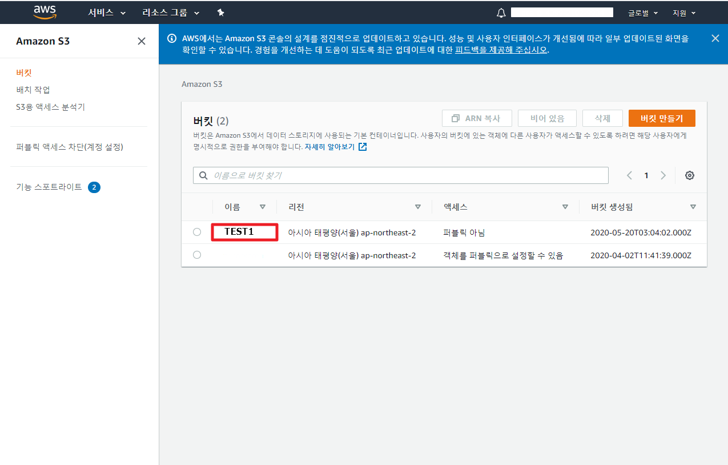Click the 버킷 만들기 button
This screenshot has width=728, height=465.
point(662,118)
